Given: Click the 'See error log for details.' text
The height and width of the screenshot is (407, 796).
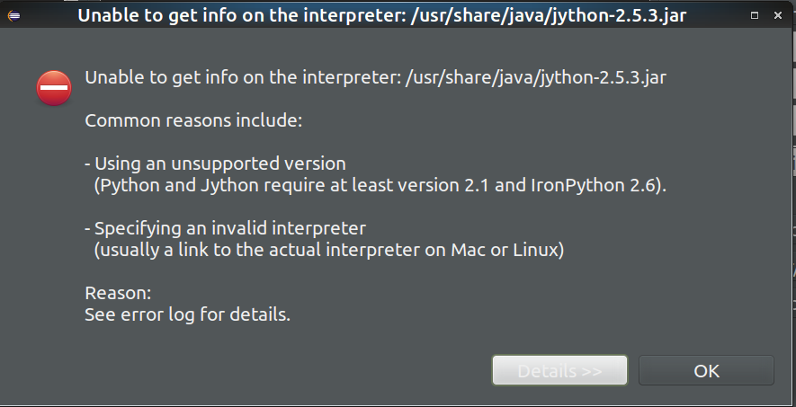Looking at the screenshot, I should click(187, 315).
